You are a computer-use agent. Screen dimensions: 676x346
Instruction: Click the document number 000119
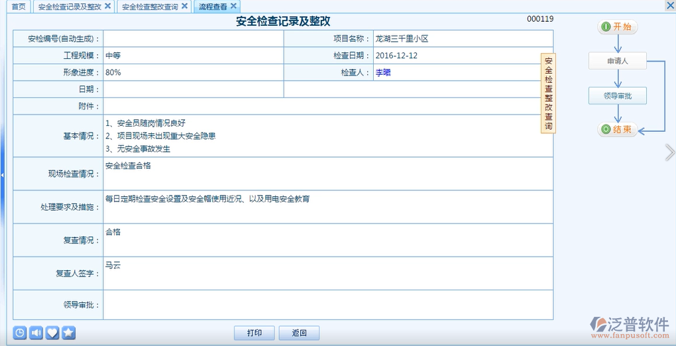[x=540, y=19]
